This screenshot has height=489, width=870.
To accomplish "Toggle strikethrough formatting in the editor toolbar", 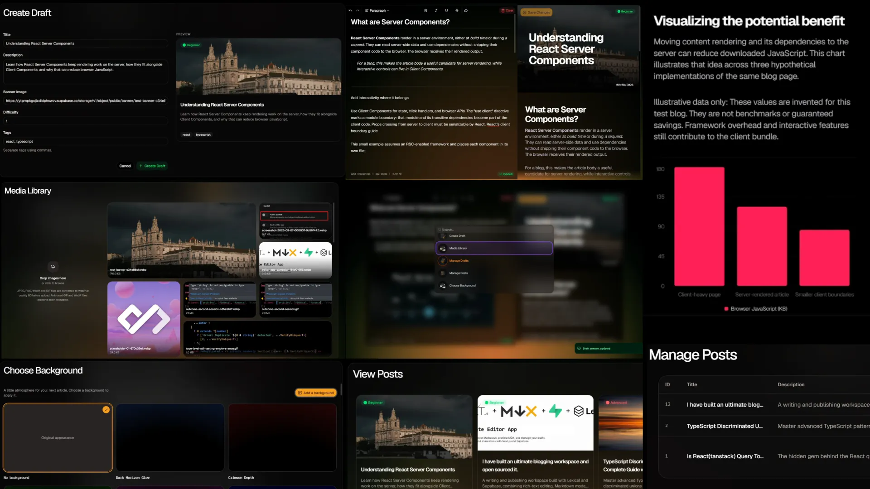I will click(x=457, y=10).
